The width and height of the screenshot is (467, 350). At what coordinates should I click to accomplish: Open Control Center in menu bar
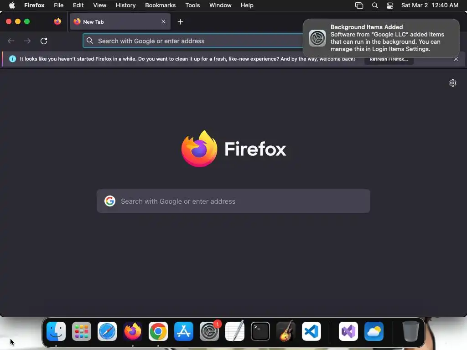[x=390, y=5]
